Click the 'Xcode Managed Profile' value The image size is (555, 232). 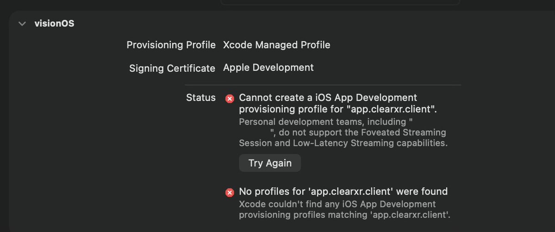[x=276, y=45]
